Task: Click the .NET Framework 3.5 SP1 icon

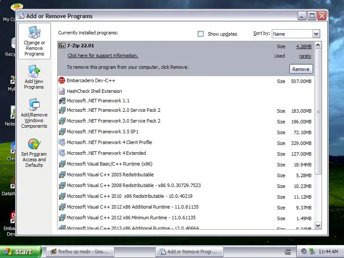Action: (62, 132)
